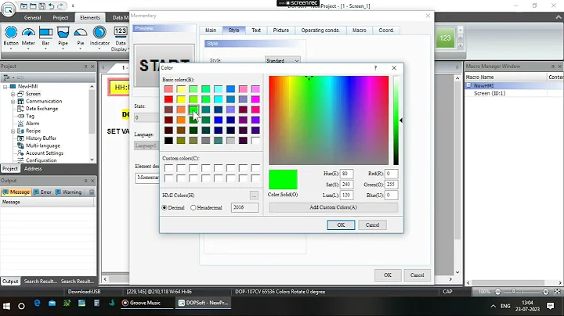Click Add Custom Colors button
The image size is (564, 316).
point(334,207)
